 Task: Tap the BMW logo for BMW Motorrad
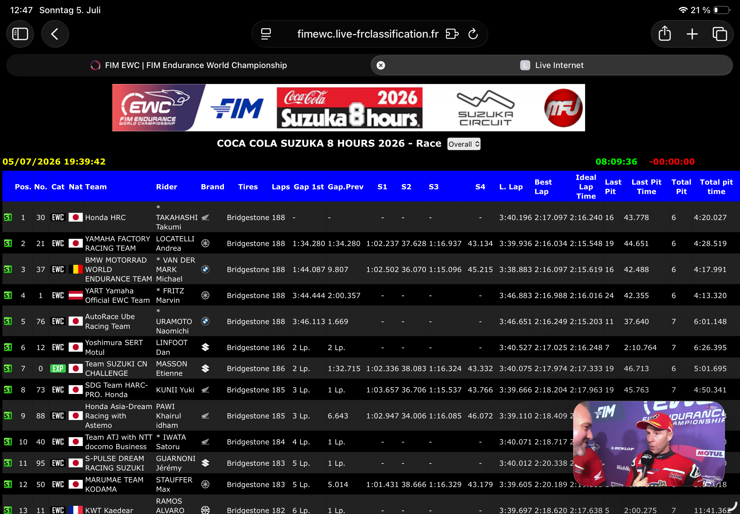coord(205,269)
